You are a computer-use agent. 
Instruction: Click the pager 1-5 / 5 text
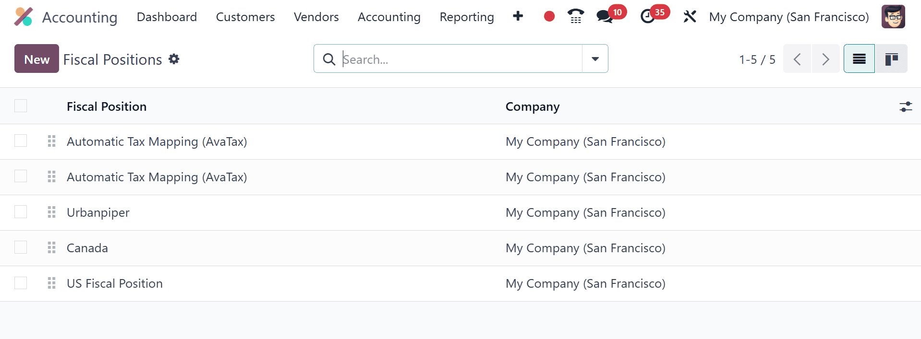coord(757,59)
